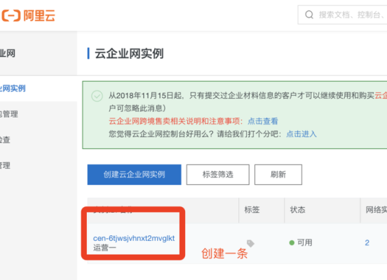The width and height of the screenshot is (387, 280).
Task: Click the 状态 column header
Action: pos(298,210)
